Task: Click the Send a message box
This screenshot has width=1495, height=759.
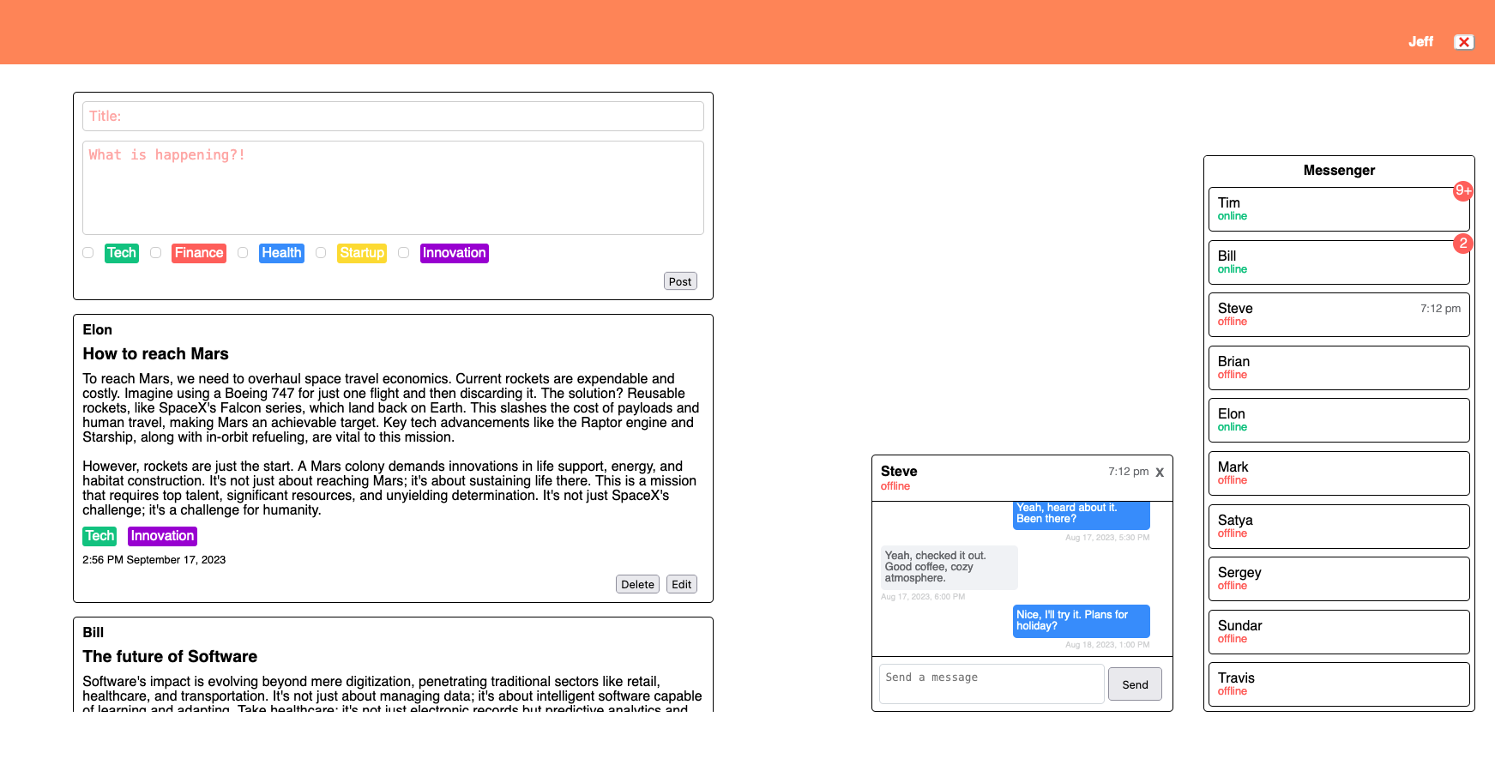Action: 991,684
